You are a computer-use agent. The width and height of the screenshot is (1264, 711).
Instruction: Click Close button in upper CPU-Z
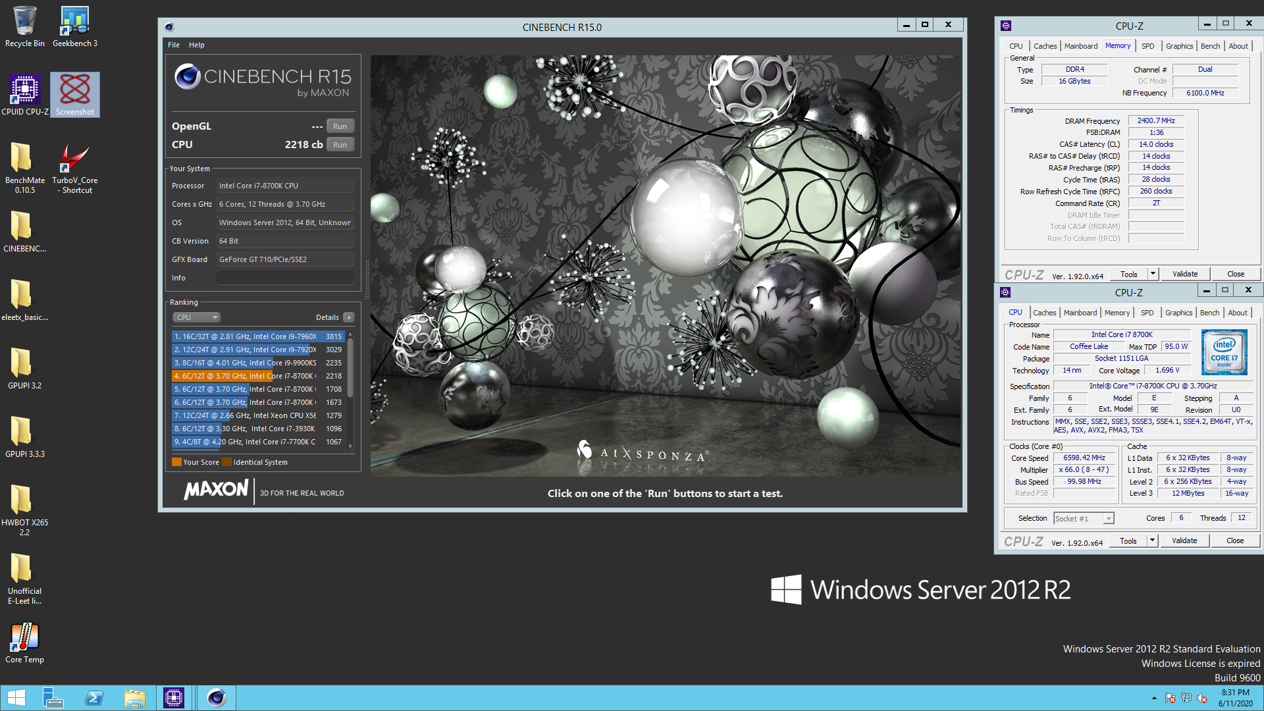[x=1236, y=274]
